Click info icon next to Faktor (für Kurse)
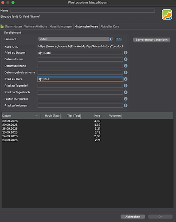176x222 pixels. [125, 99]
